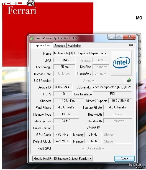Click the Revision N/A field

[x=101, y=60]
